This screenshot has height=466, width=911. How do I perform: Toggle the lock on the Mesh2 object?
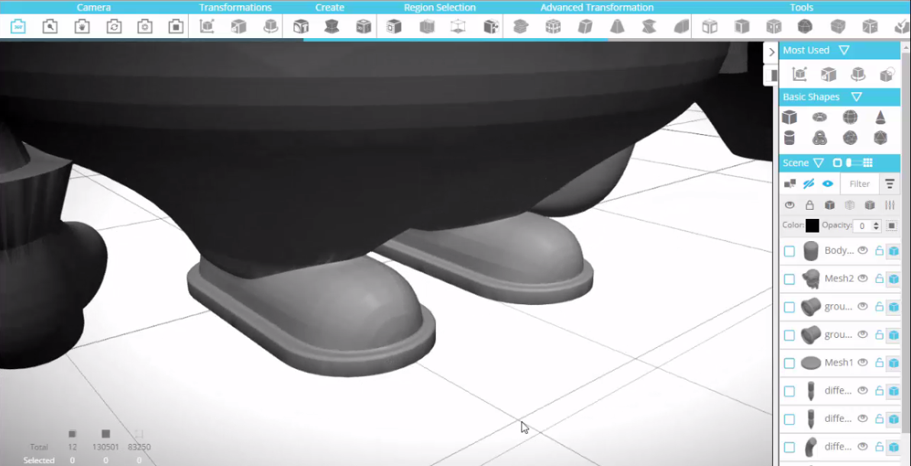click(x=879, y=278)
